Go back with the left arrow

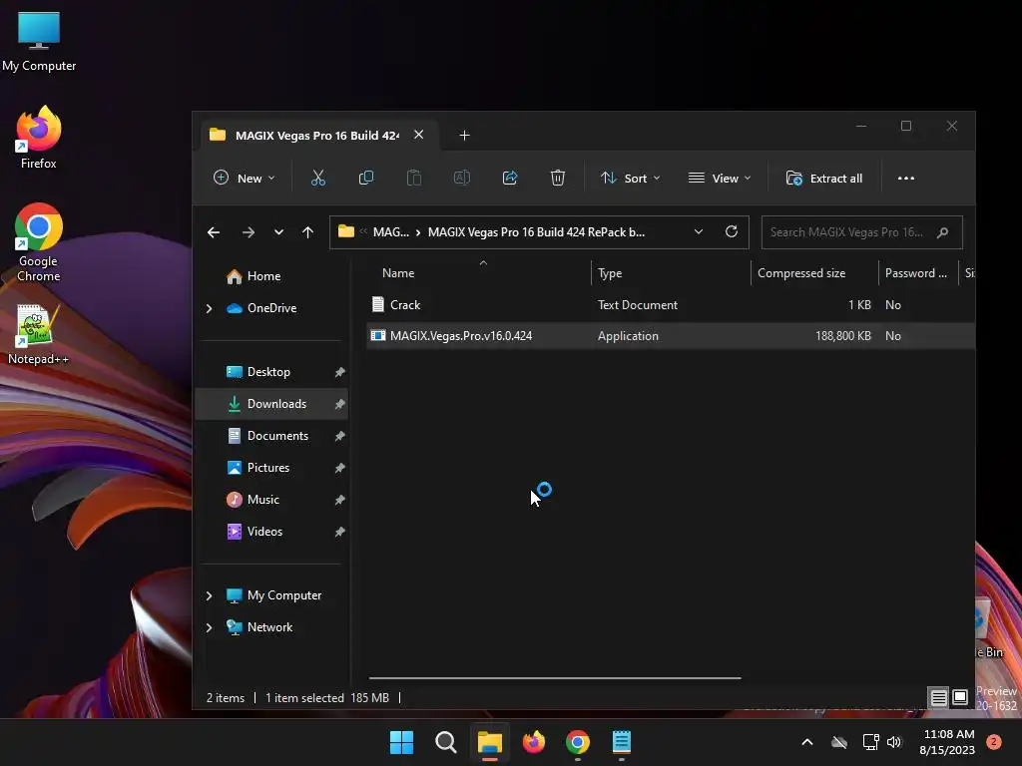[214, 232]
